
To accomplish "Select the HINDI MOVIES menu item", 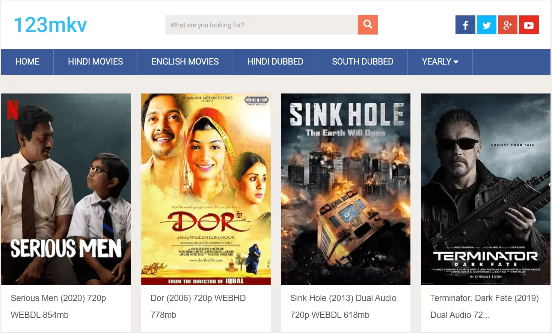I will [95, 62].
